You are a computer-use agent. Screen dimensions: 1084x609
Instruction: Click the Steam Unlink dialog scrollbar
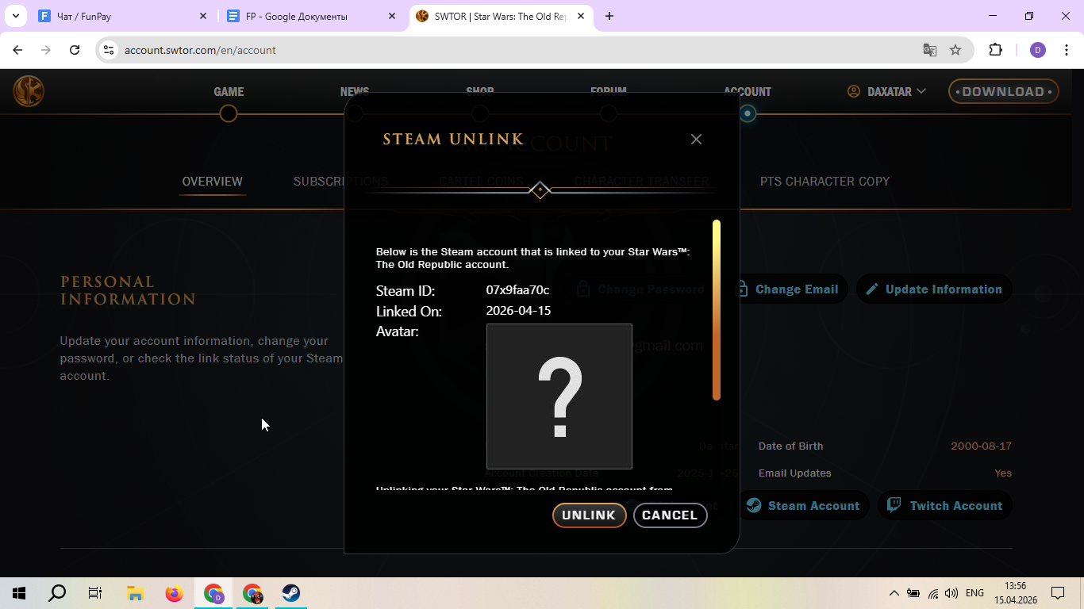click(x=717, y=310)
